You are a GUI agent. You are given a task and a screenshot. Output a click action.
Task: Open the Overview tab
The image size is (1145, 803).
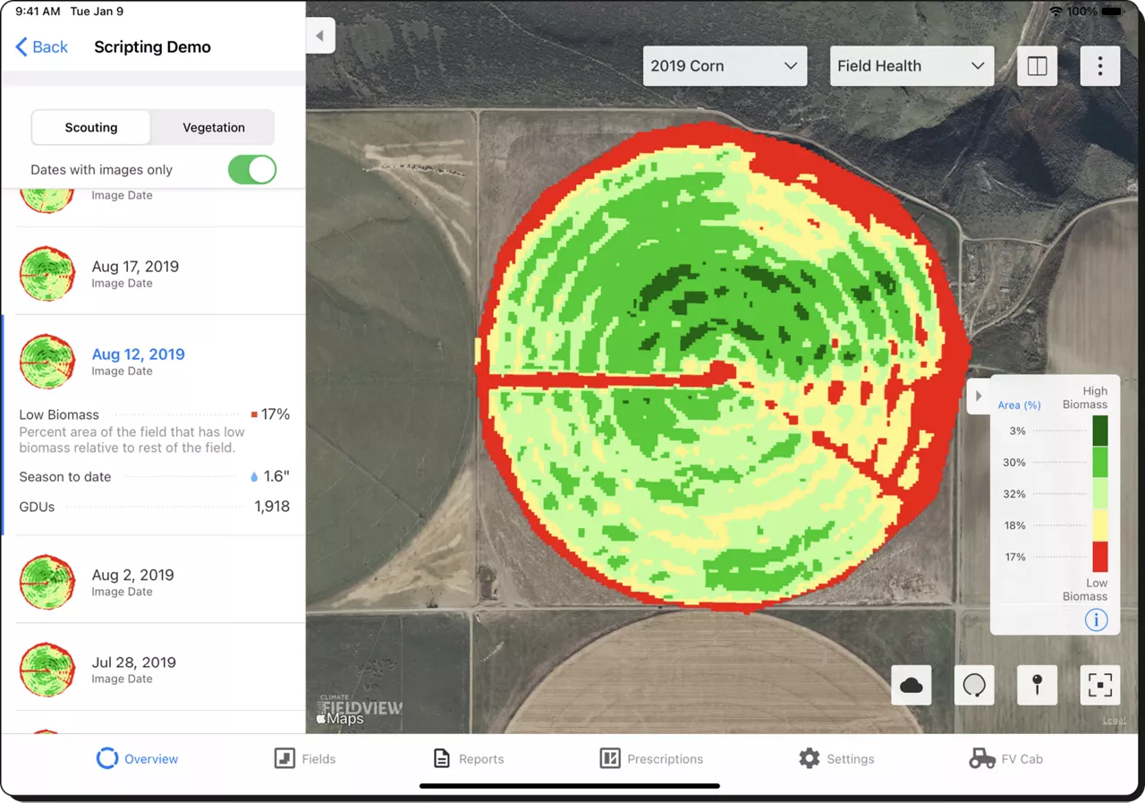coord(137,759)
